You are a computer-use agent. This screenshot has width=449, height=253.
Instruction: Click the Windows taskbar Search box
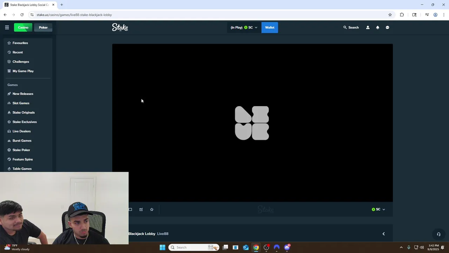click(x=194, y=247)
